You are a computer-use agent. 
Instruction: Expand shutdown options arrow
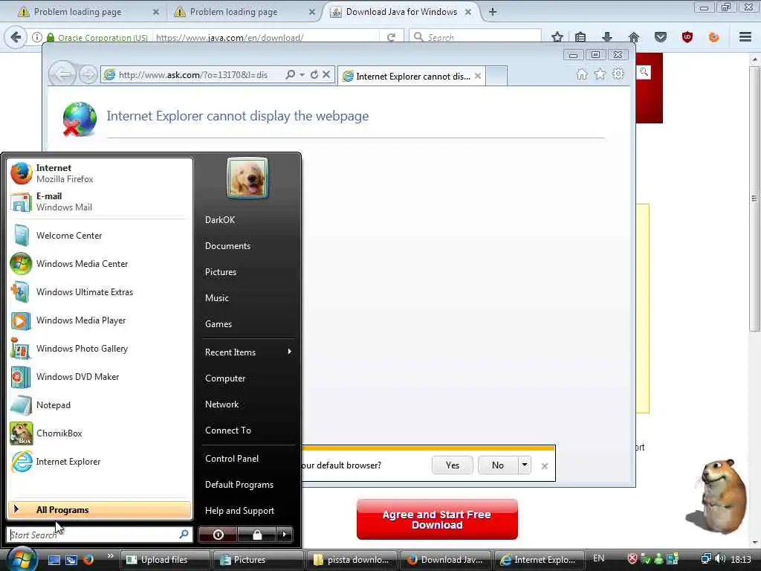pos(285,535)
